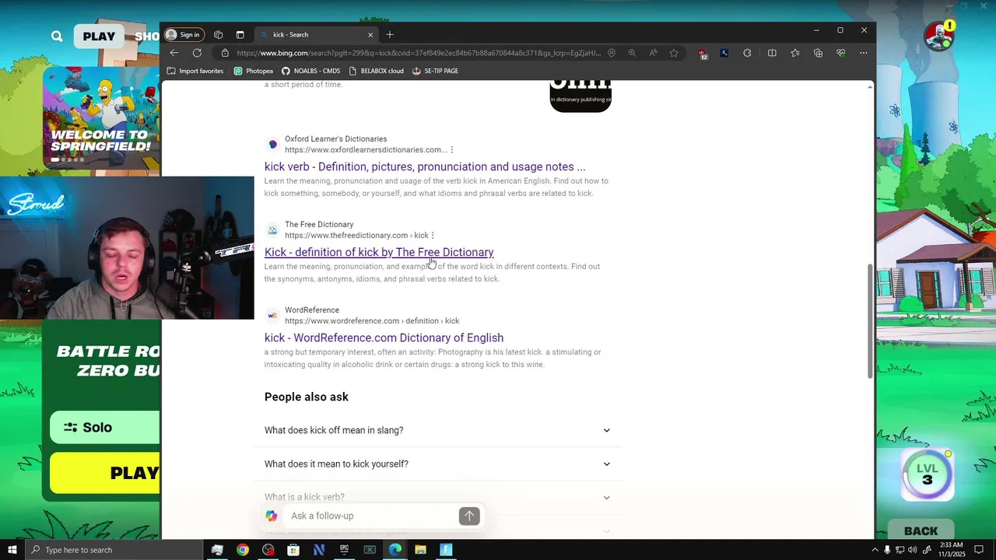The image size is (996, 560).
Task: Click the WordReference site favicon
Action: [272, 315]
